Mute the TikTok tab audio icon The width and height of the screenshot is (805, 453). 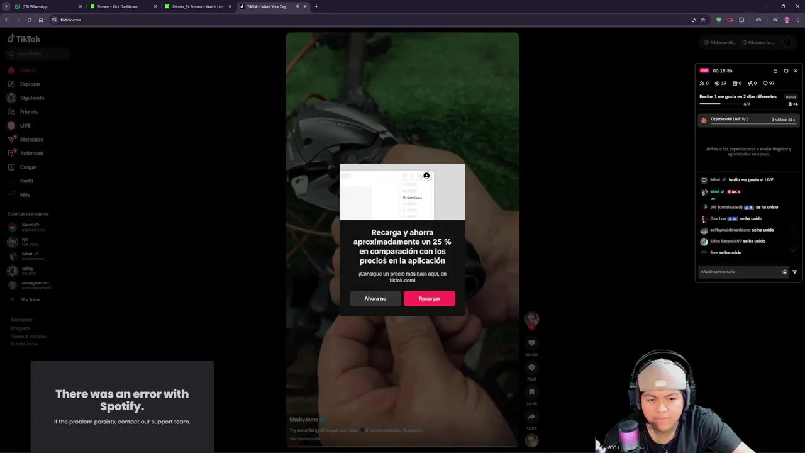pos(297,6)
